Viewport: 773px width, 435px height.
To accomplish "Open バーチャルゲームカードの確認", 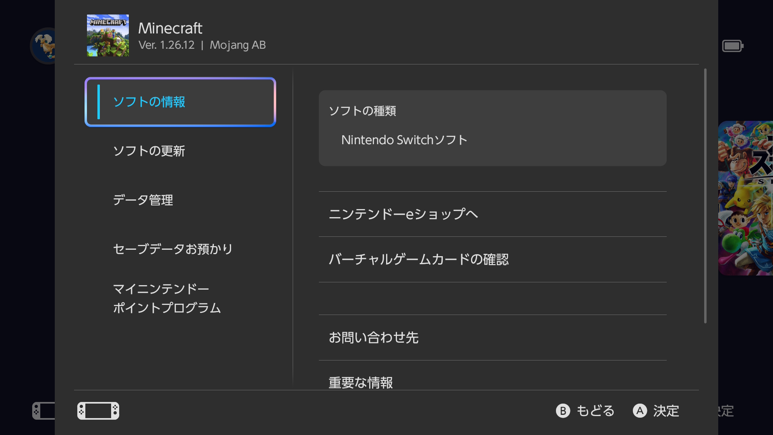I will [x=492, y=259].
